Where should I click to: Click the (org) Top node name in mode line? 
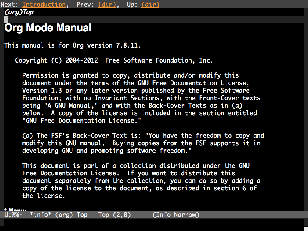[71, 215]
